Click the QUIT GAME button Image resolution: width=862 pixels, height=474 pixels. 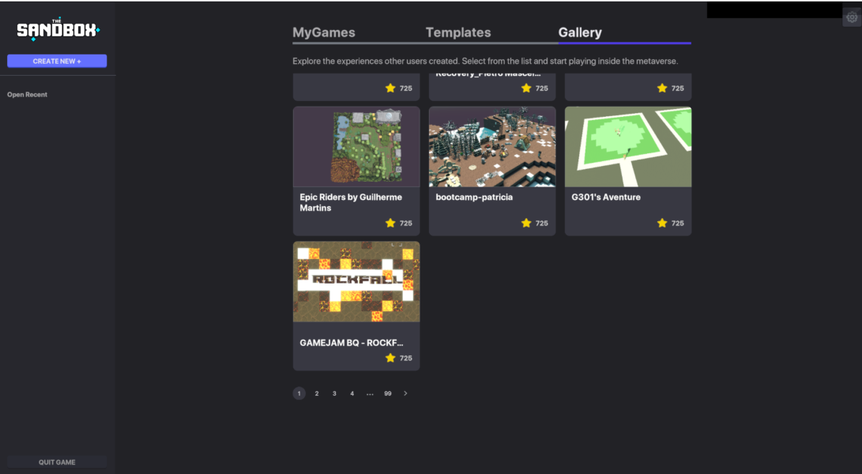coord(57,462)
